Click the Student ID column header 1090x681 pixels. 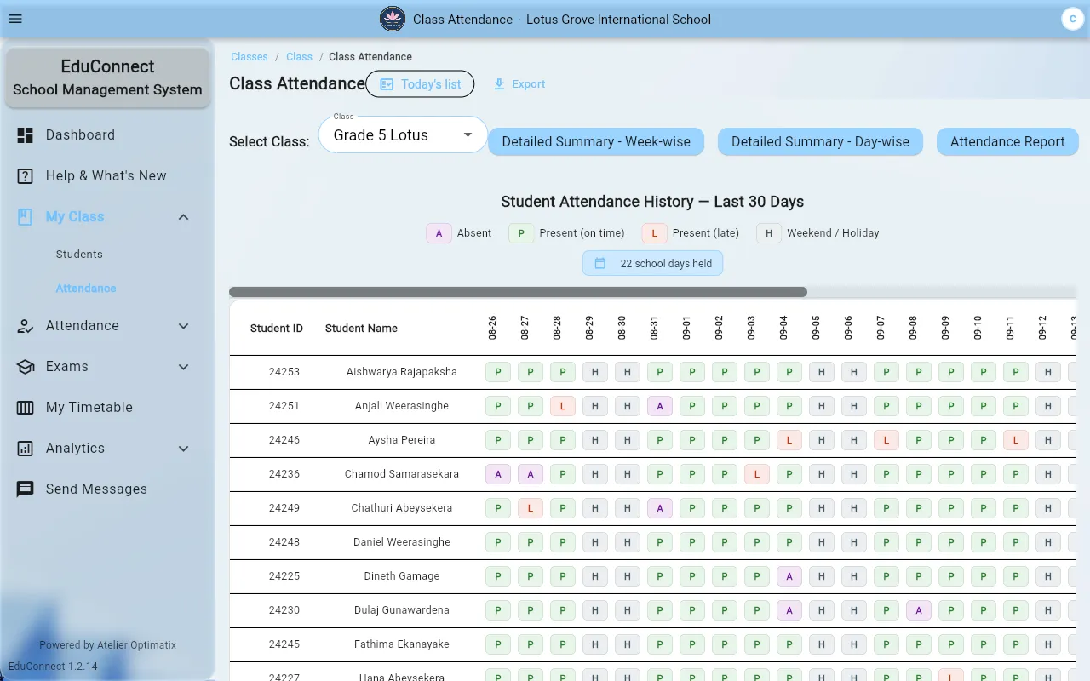pos(277,328)
